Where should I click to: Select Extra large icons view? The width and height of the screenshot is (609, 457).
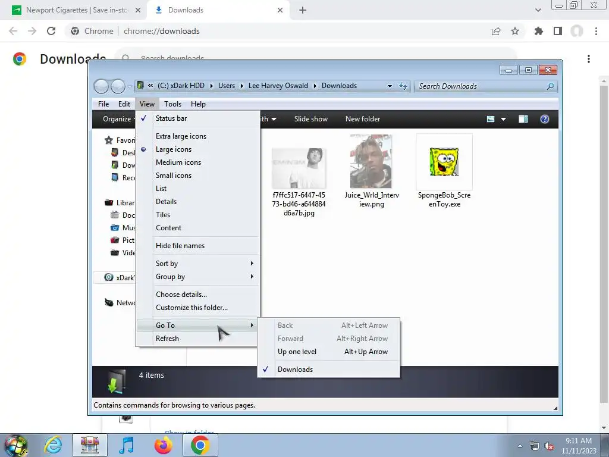pos(198,136)
